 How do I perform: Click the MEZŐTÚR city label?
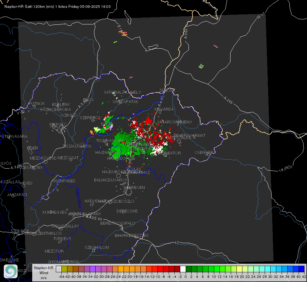[x=54, y=251]
